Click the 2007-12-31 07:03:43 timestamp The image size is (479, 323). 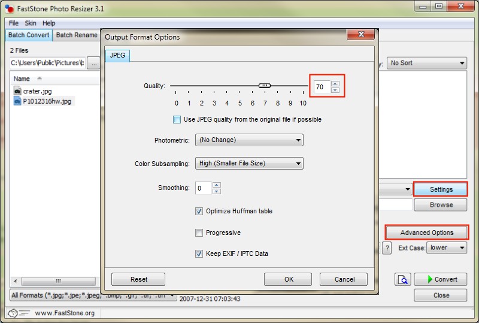tap(210, 298)
